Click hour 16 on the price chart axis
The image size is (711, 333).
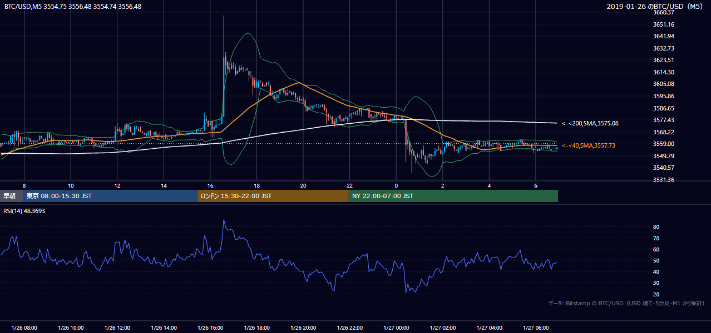click(210, 185)
